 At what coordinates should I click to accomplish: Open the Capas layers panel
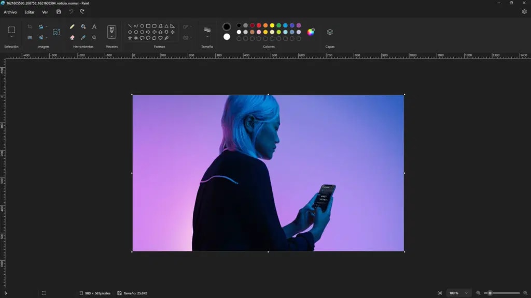pyautogui.click(x=330, y=32)
